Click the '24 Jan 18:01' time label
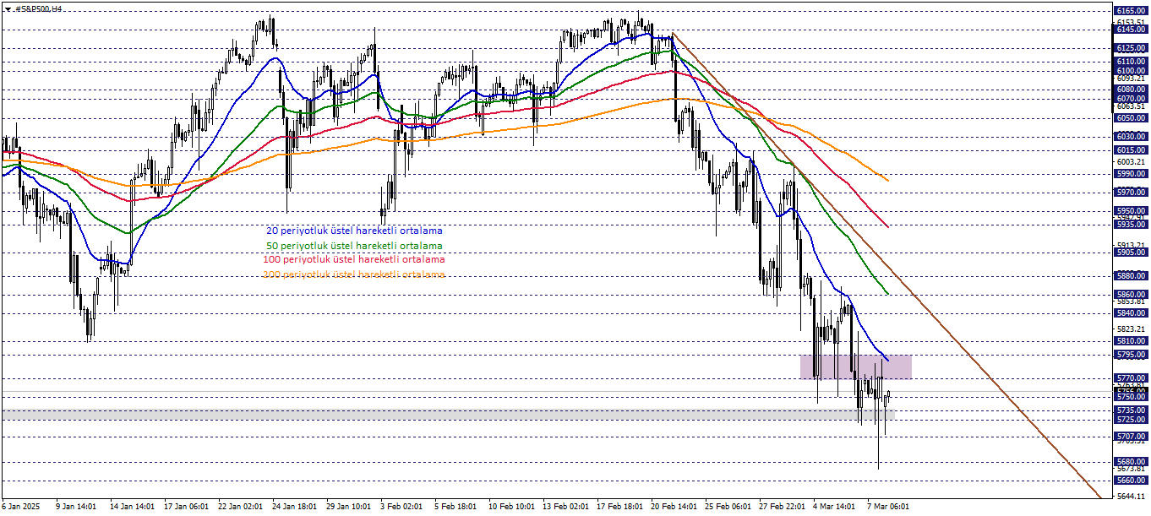 coord(293,507)
